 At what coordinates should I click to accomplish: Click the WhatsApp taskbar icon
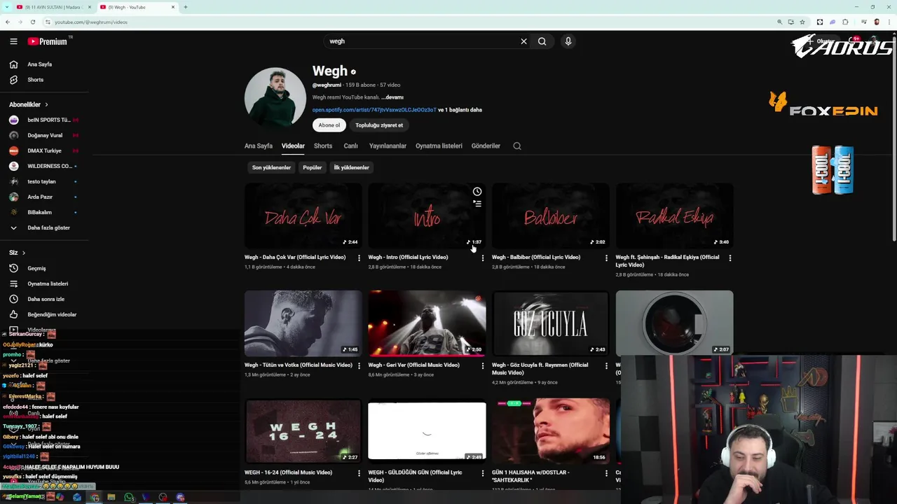[129, 497]
